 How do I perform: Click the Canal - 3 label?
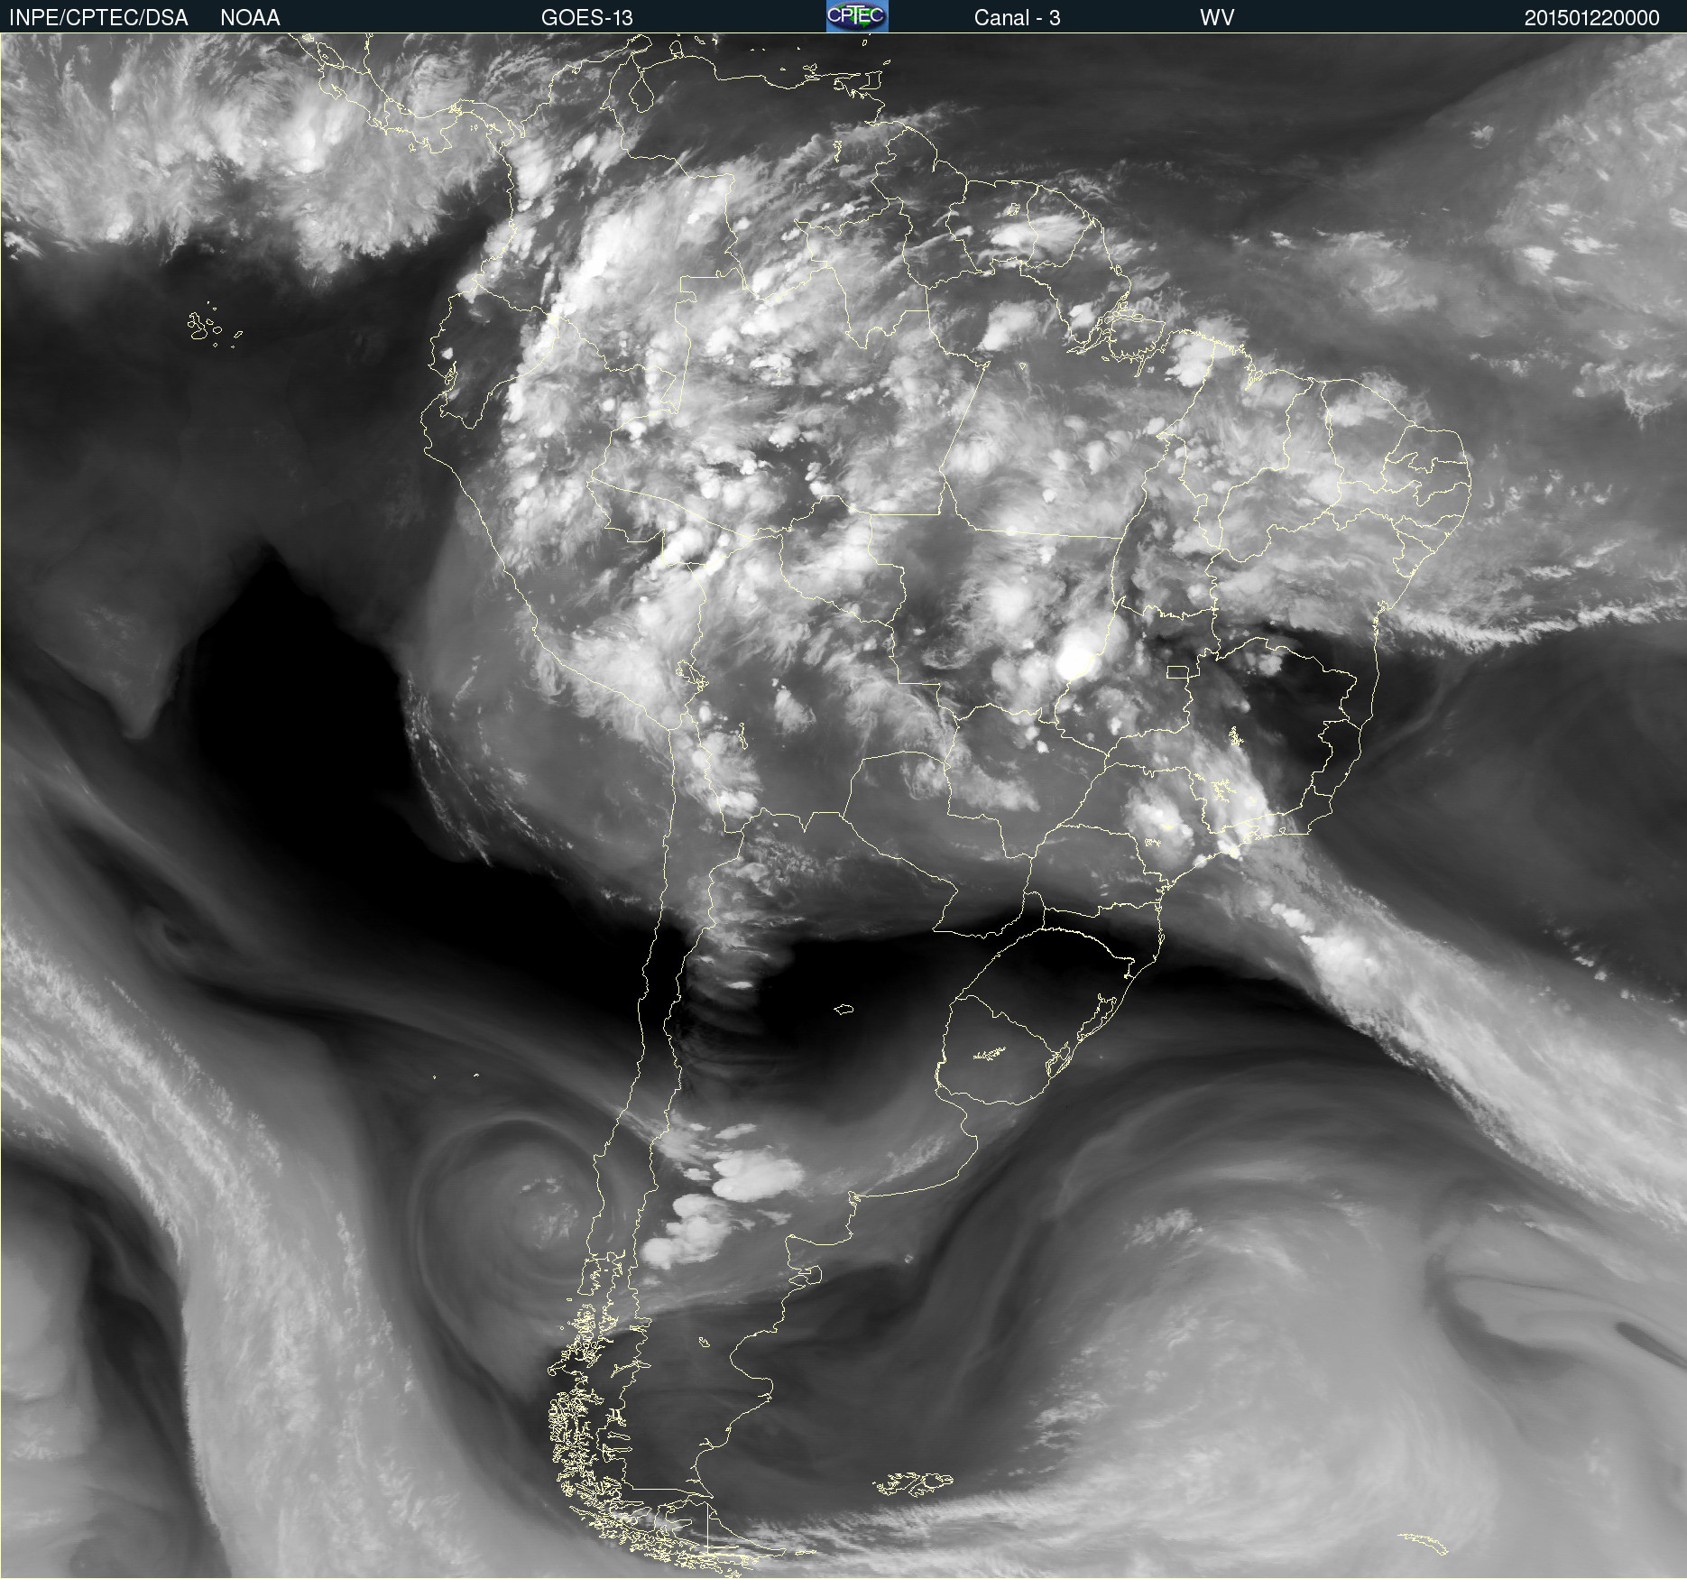(x=1017, y=18)
